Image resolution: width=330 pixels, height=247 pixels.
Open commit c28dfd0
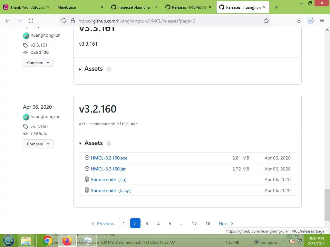40,52
